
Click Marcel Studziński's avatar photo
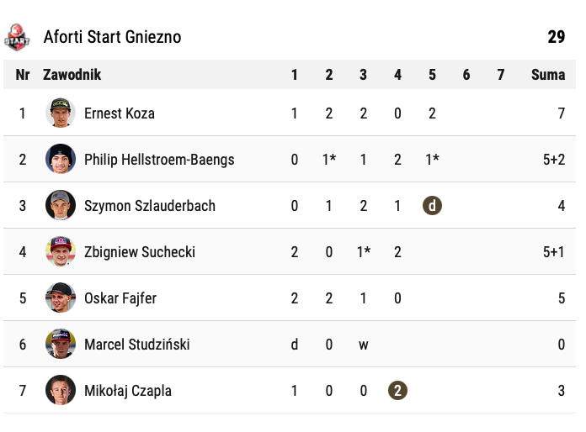pos(61,345)
